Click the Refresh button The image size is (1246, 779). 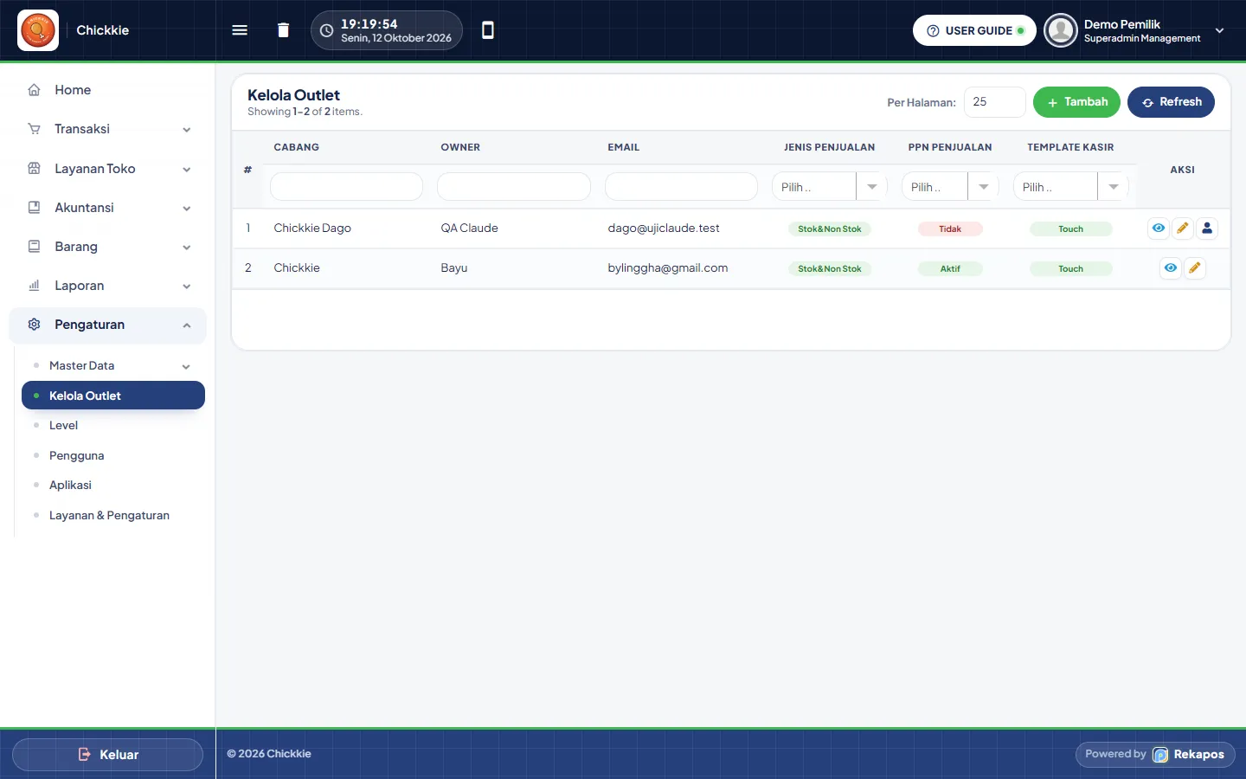point(1171,102)
